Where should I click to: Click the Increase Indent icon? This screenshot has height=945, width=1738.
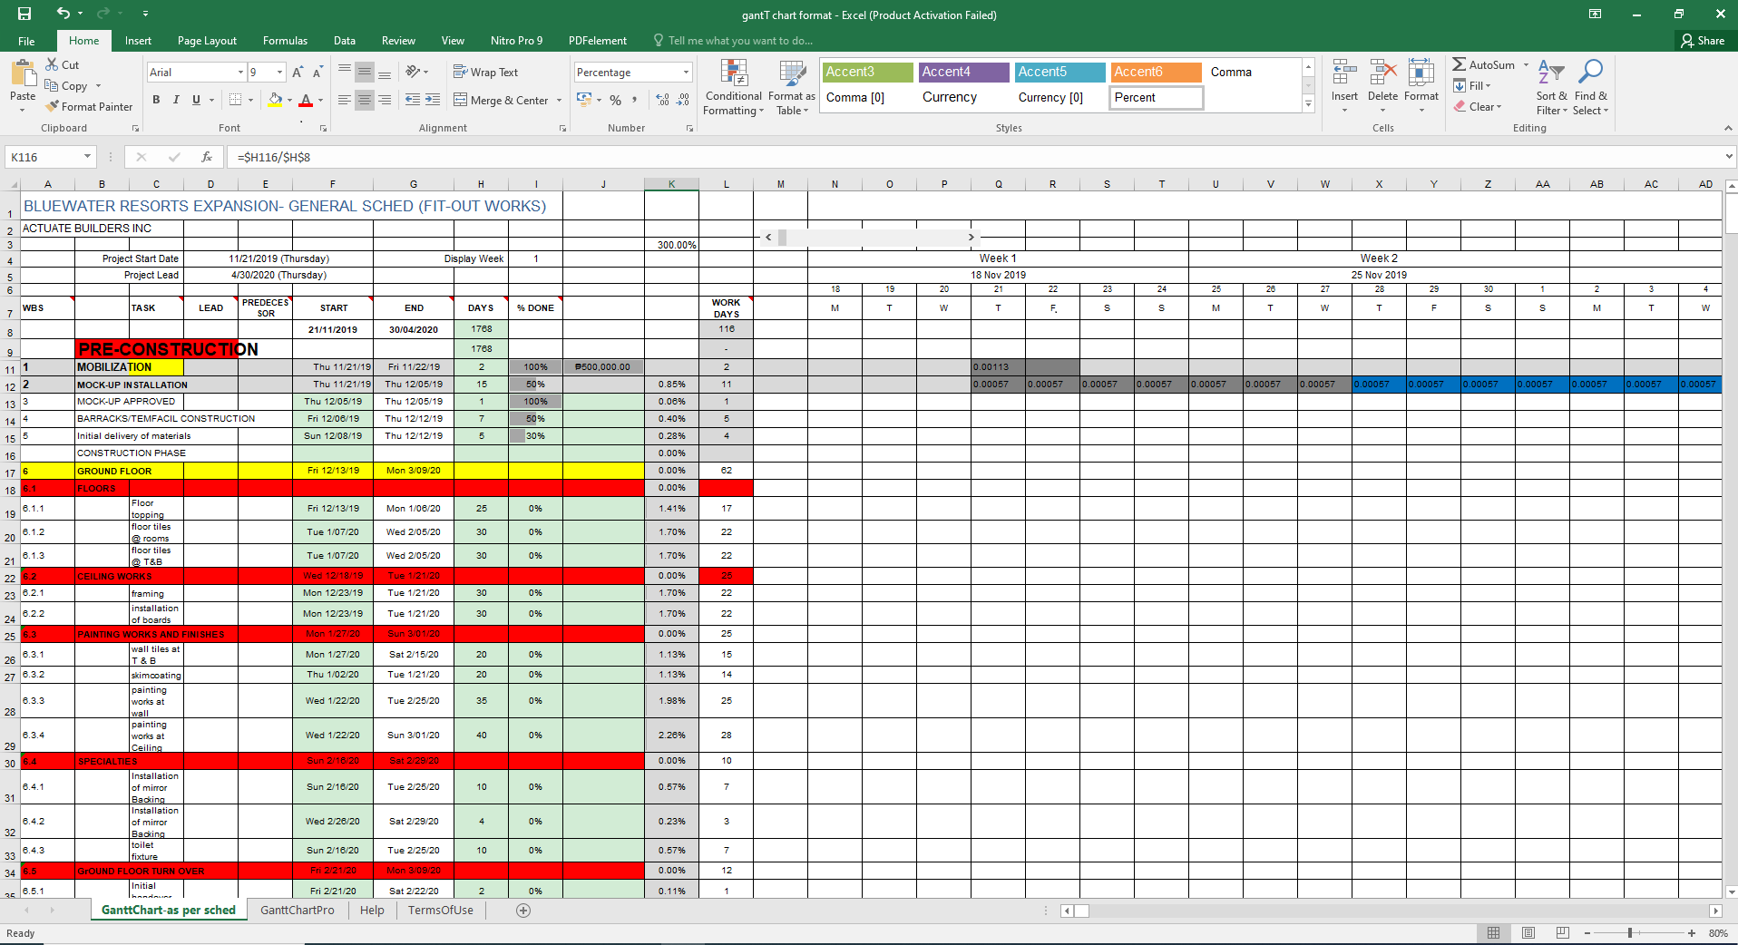point(433,100)
